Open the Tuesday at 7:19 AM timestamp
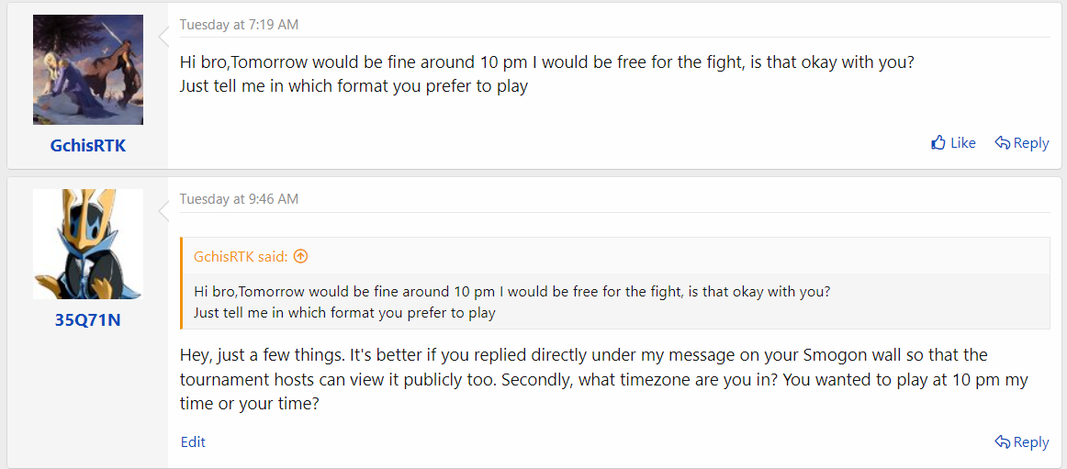 (x=239, y=25)
